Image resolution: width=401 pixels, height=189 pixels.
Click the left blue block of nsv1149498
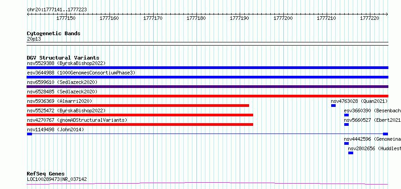coord(29,134)
